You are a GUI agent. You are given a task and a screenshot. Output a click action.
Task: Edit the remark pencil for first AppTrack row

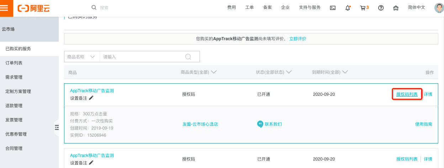[x=91, y=98]
